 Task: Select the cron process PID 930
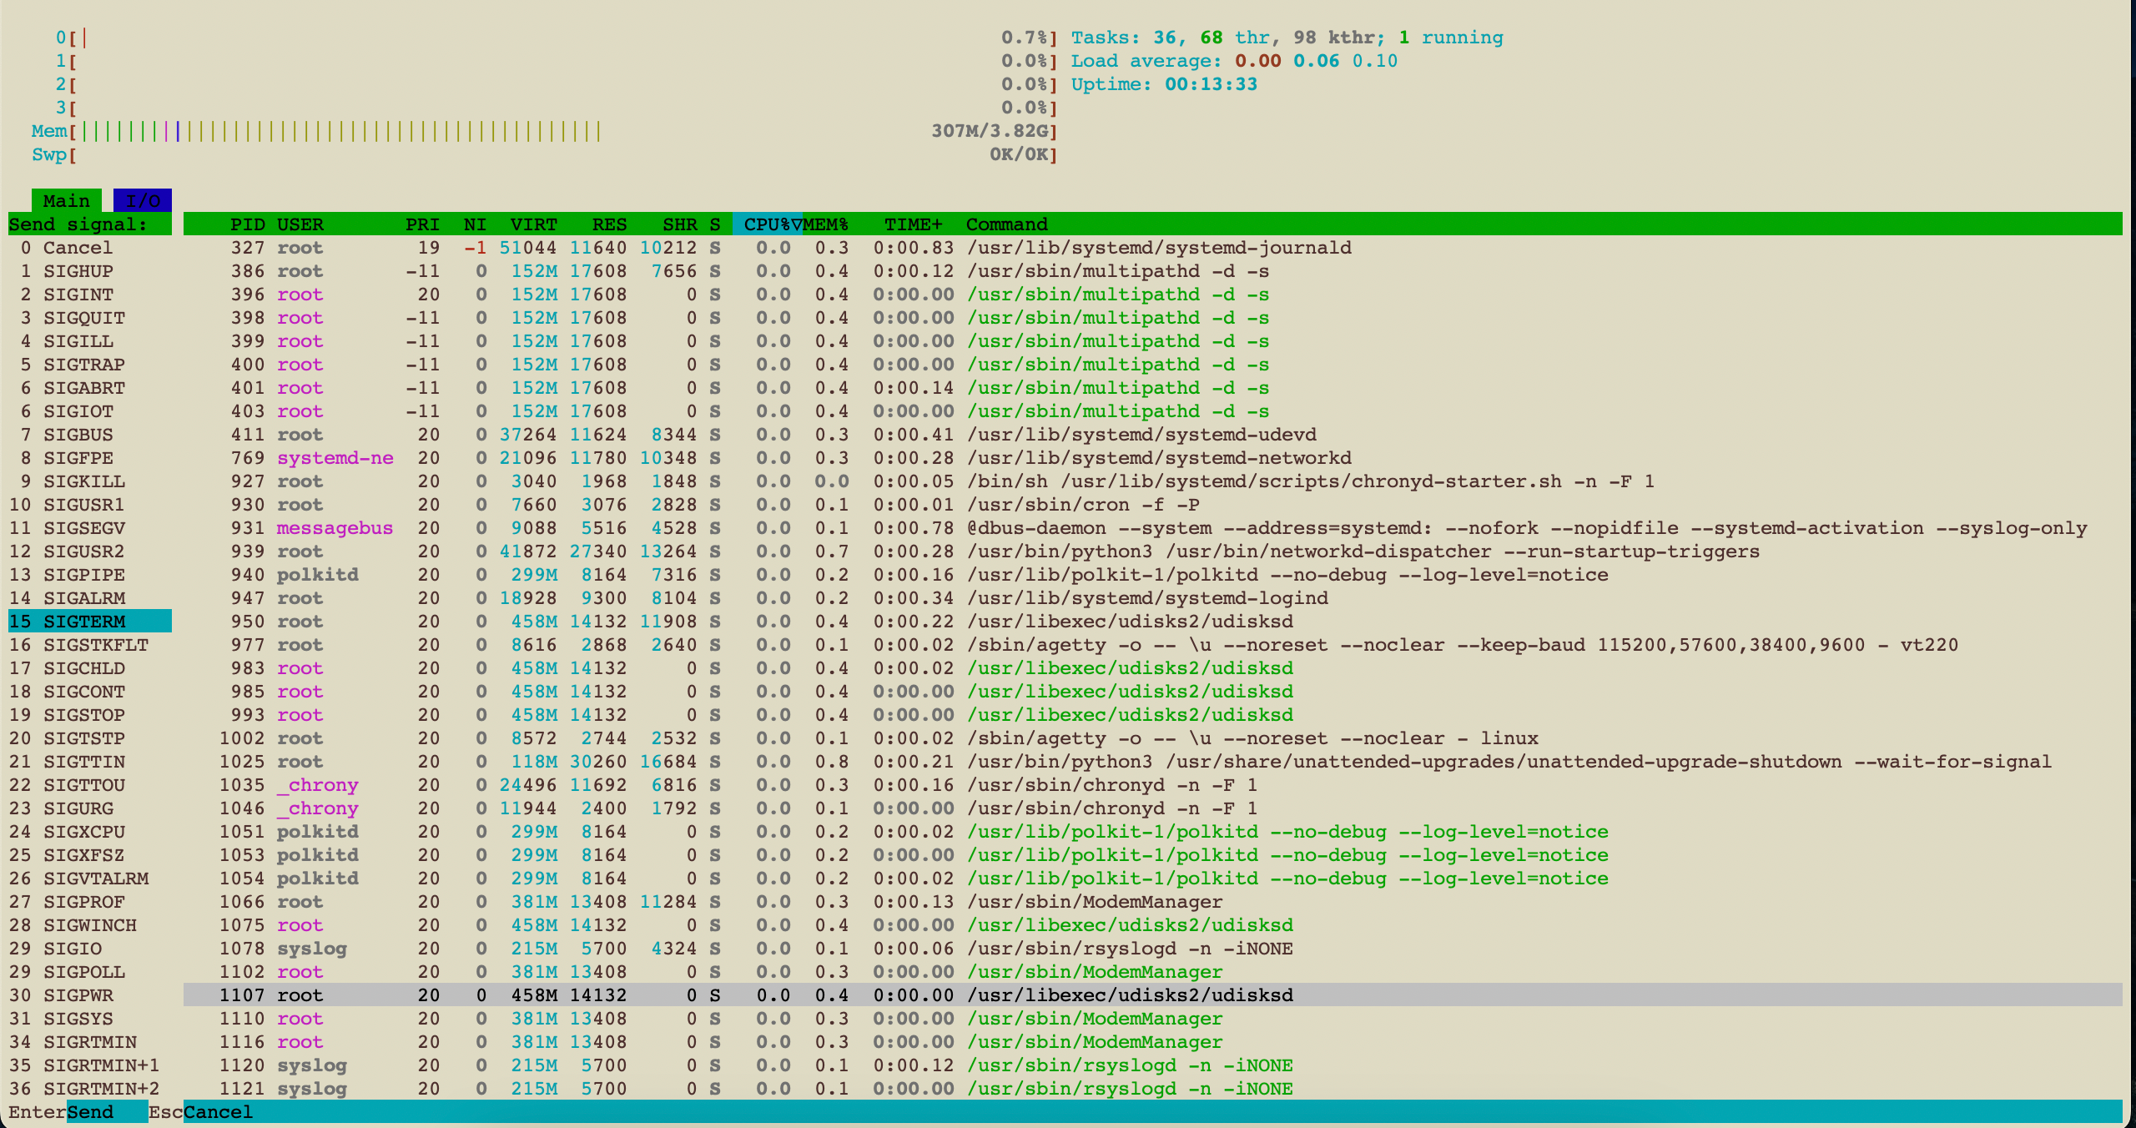click(1152, 505)
